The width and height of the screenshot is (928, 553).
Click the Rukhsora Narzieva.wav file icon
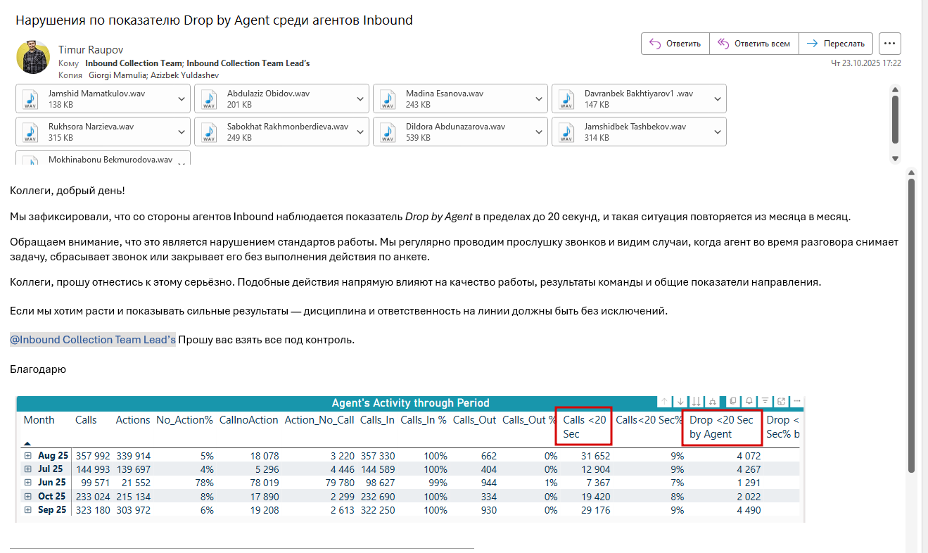click(x=30, y=132)
